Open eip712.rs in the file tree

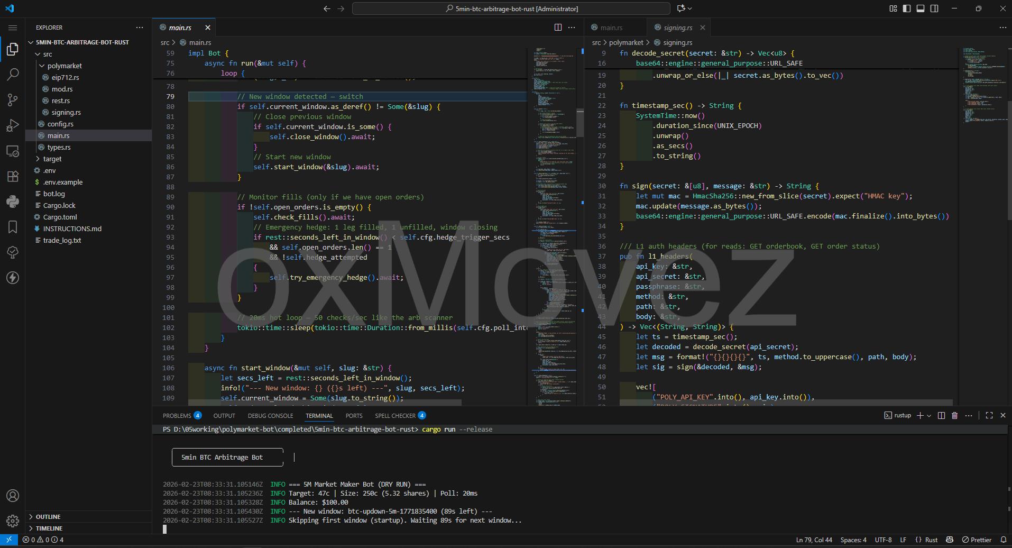(x=65, y=77)
